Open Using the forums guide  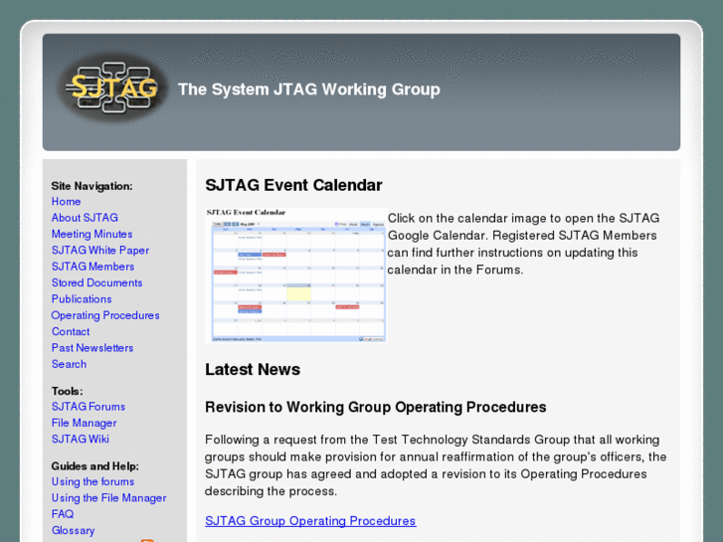click(x=92, y=481)
